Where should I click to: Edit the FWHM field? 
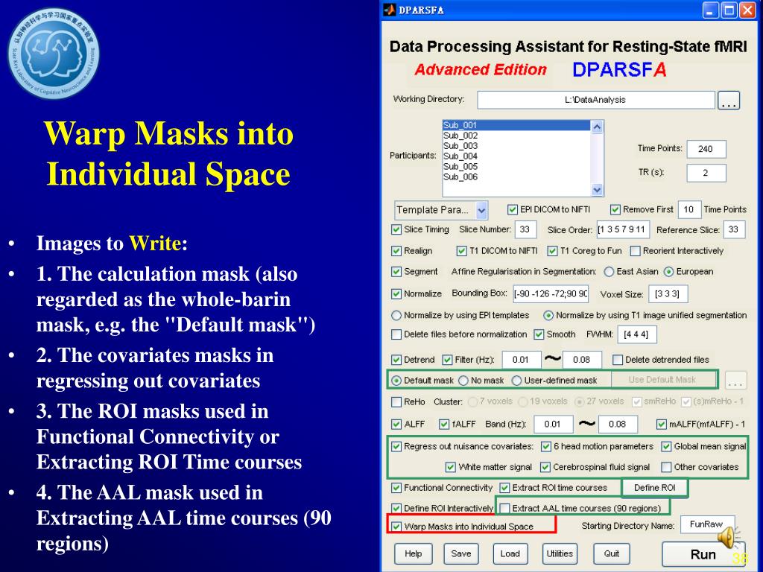[x=637, y=334]
